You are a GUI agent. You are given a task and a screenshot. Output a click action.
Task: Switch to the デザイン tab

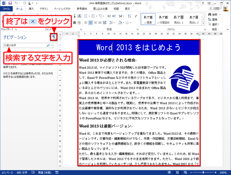[44, 9]
